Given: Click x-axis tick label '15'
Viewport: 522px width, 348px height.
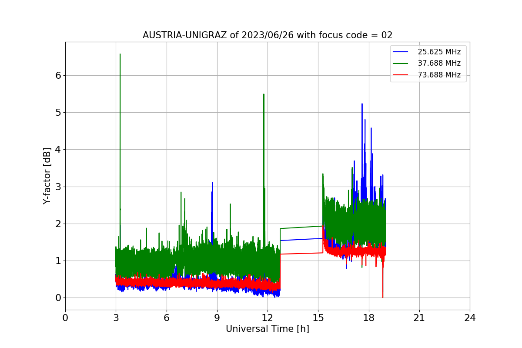Looking at the screenshot, I should 318,318.
